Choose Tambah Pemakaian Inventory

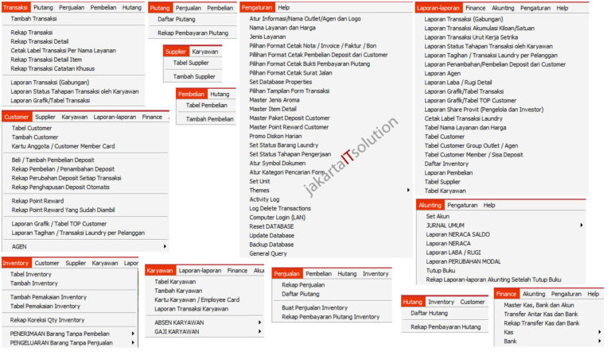click(x=49, y=297)
